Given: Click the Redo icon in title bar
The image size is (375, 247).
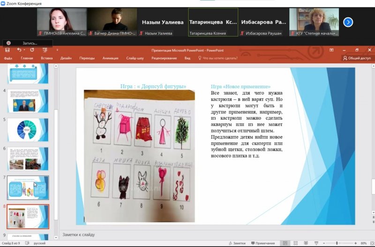Looking at the screenshot, I should pyautogui.click(x=32, y=50).
